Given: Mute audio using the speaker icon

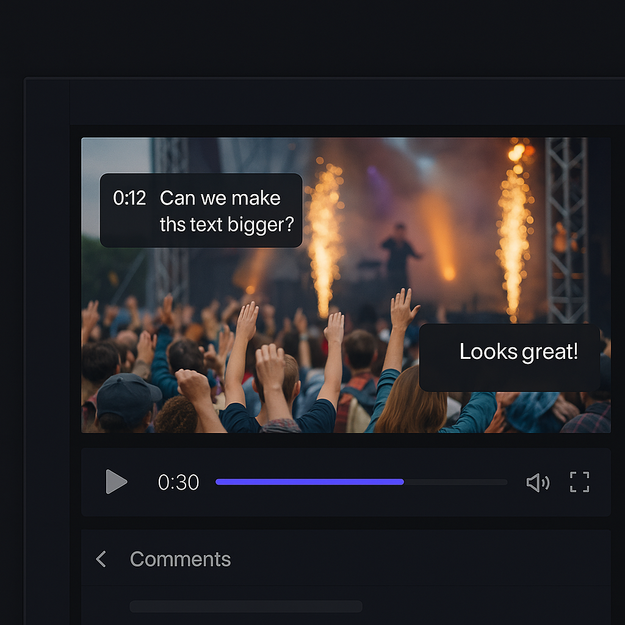Looking at the screenshot, I should (x=538, y=483).
